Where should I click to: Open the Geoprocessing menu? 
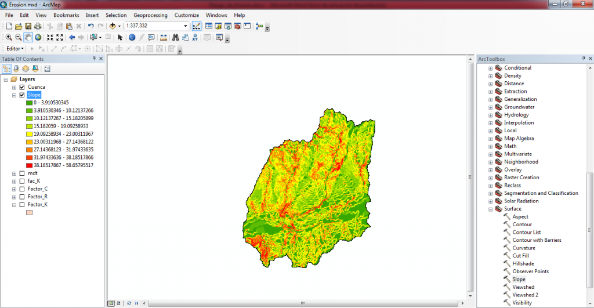(150, 15)
